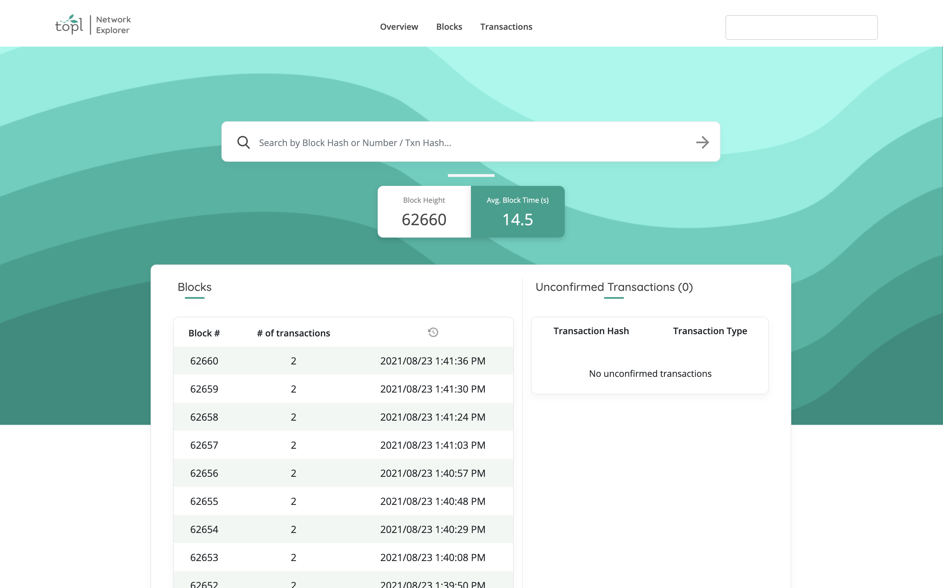
Task: Open the Blocks navigation tab
Action: pyautogui.click(x=449, y=27)
